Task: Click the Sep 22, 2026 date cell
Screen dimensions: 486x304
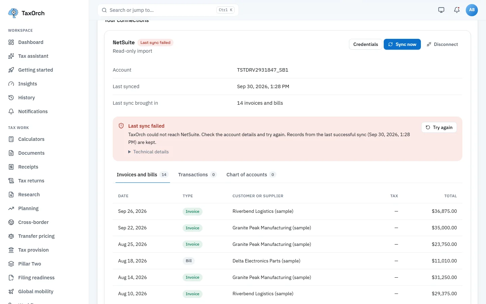Action: (x=132, y=228)
